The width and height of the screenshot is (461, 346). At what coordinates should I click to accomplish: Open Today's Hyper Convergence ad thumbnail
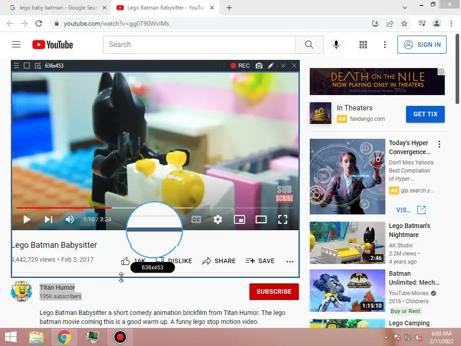[x=347, y=177]
